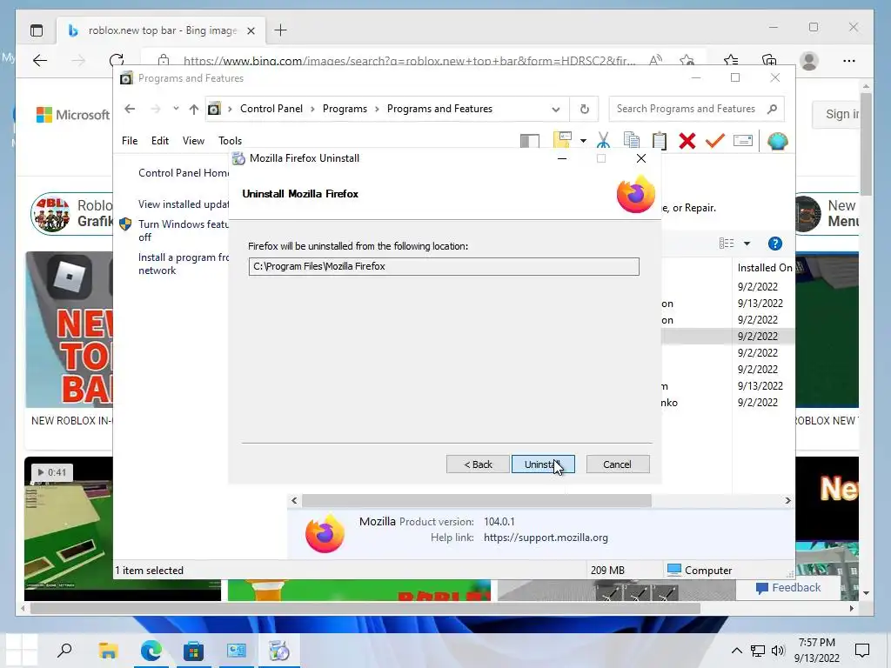Click the preview pane toolbar icon

coord(530,140)
